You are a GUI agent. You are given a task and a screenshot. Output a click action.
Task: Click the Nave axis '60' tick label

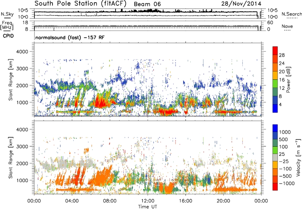point(270,23)
